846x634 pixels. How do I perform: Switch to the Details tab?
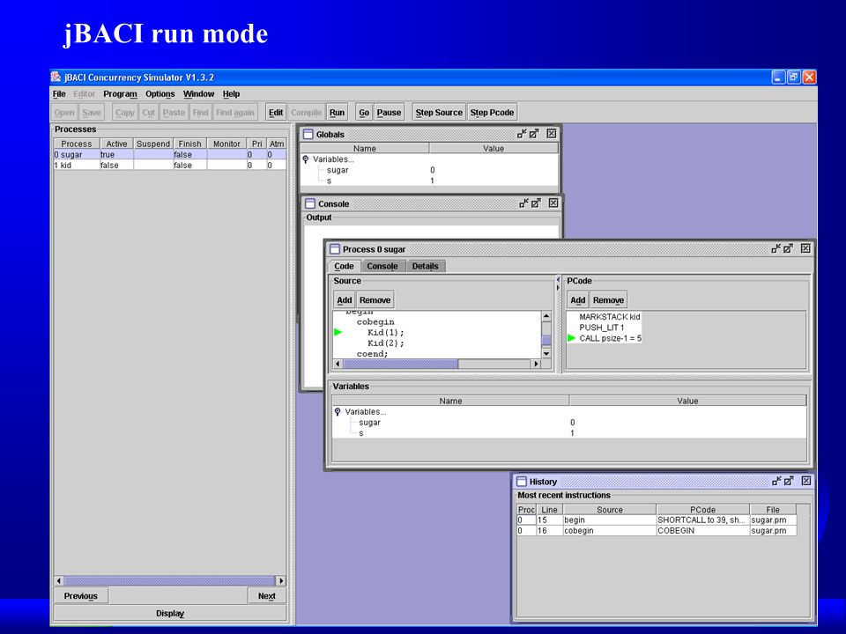pyautogui.click(x=425, y=266)
